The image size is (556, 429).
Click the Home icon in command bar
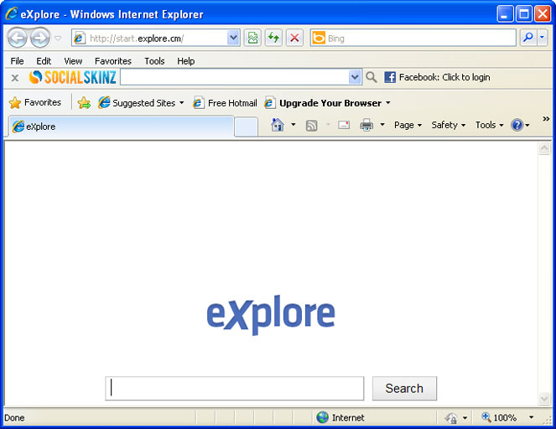(278, 125)
